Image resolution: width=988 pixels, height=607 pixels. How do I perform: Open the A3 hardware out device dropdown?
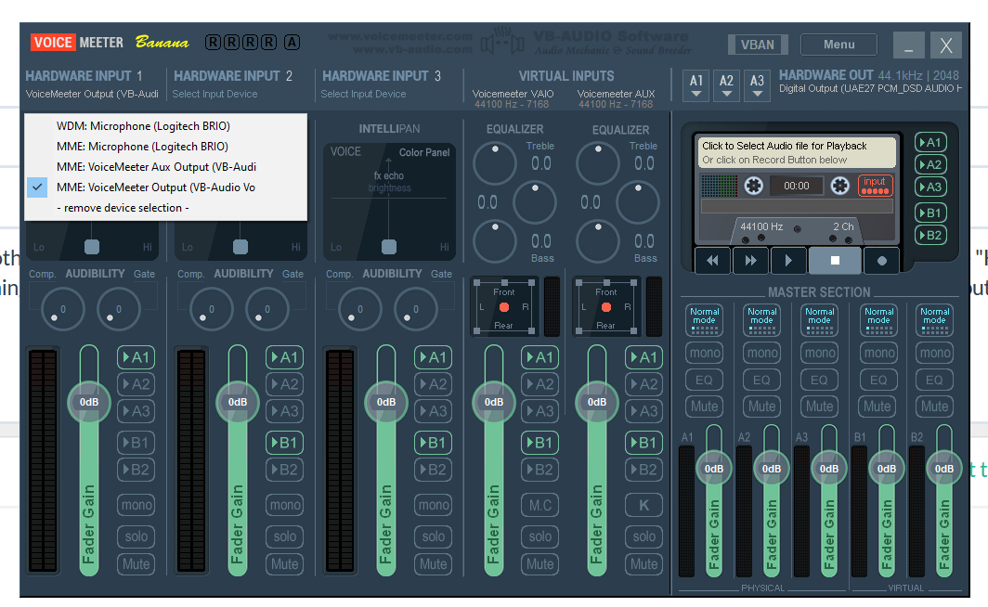point(758,85)
